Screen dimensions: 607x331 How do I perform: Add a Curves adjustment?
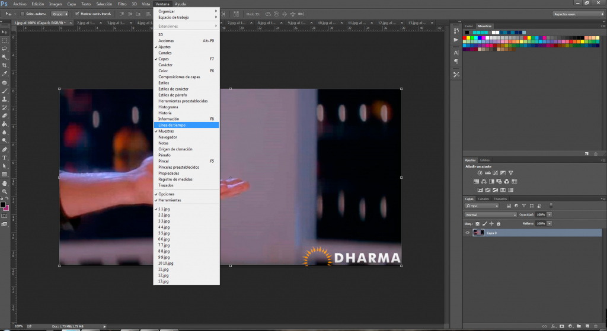click(x=495, y=173)
